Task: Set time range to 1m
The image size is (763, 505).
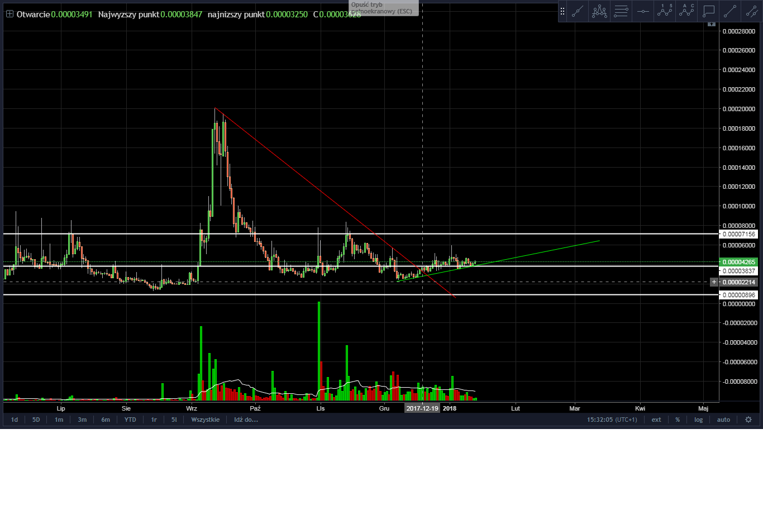Action: [x=59, y=420]
